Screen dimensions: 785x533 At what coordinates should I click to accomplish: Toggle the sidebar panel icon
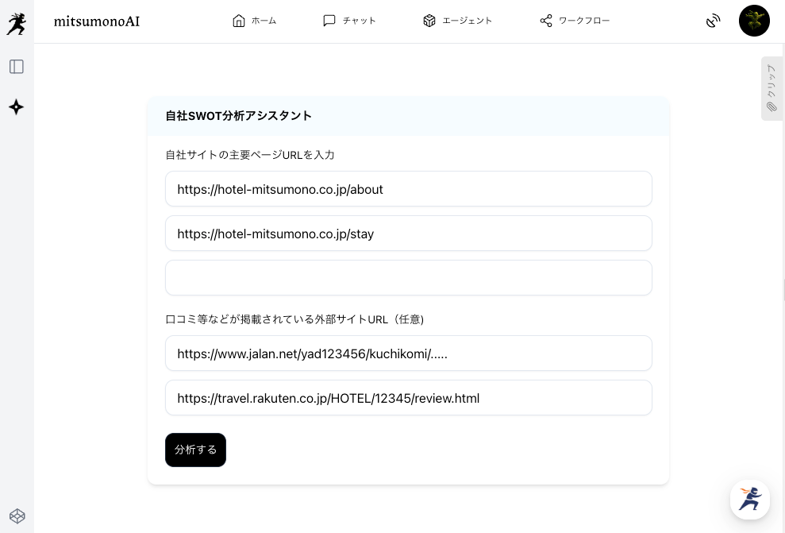pos(17,67)
